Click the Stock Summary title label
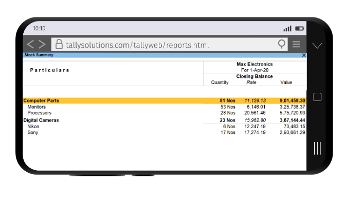This screenshot has height=204, width=345. tap(39, 55)
